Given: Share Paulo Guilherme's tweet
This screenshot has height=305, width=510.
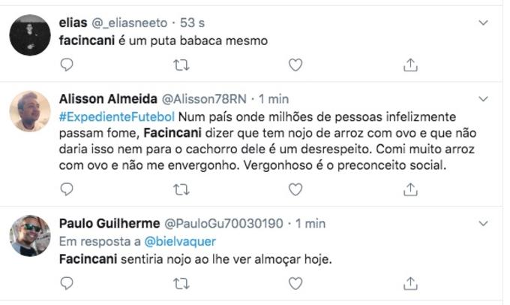Looking at the screenshot, I should pos(410,283).
